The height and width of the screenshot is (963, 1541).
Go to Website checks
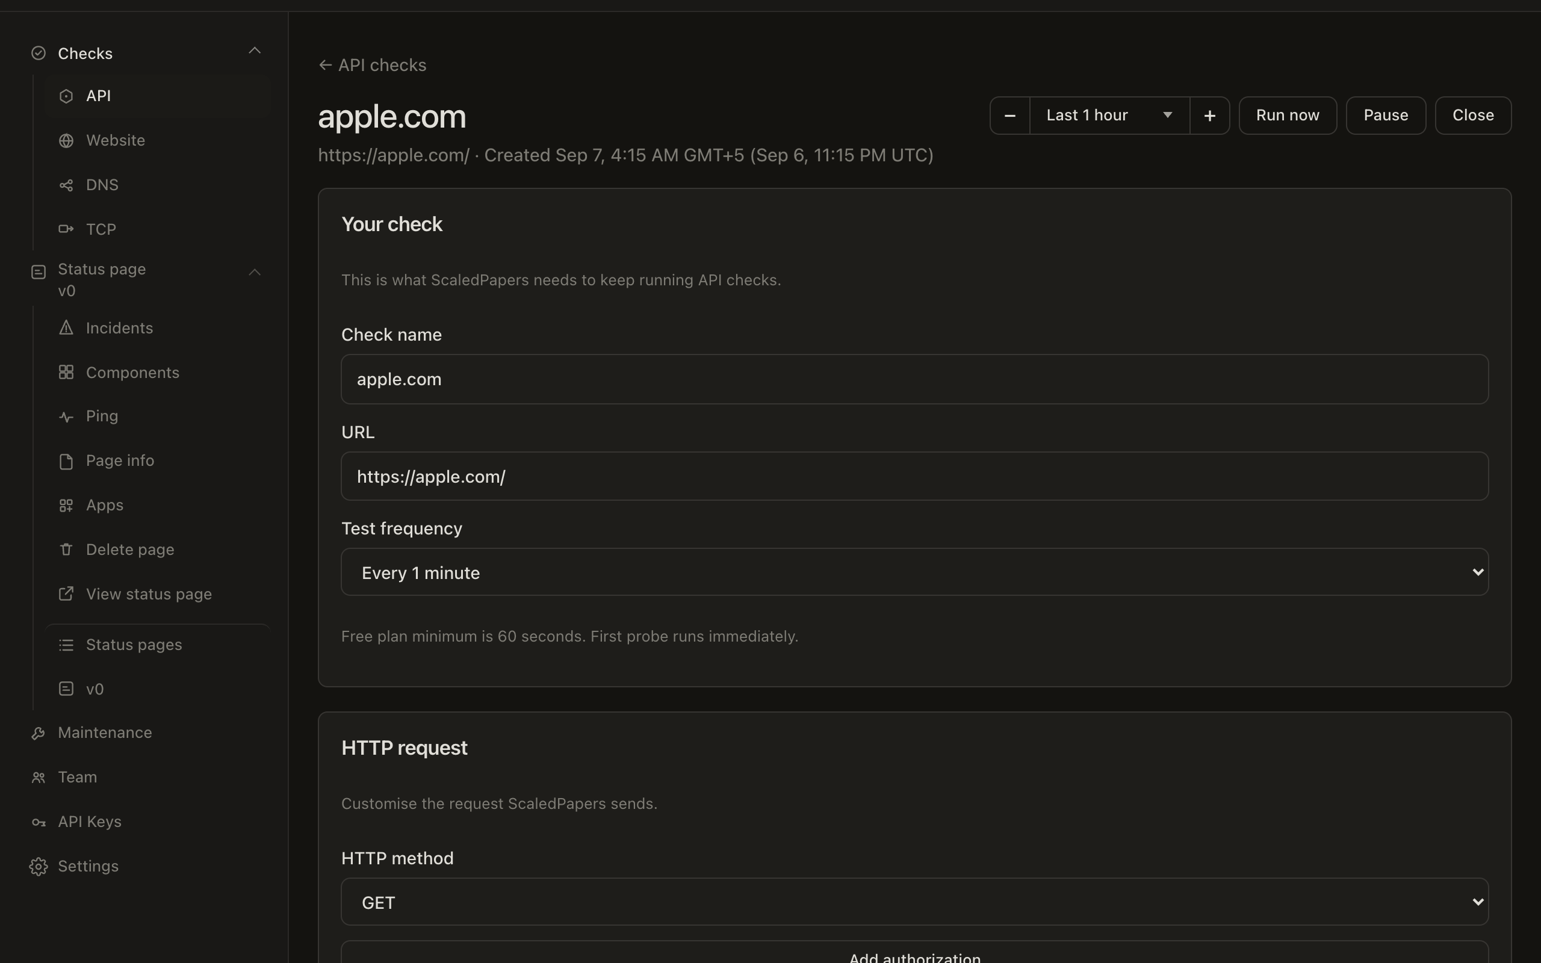click(x=158, y=141)
